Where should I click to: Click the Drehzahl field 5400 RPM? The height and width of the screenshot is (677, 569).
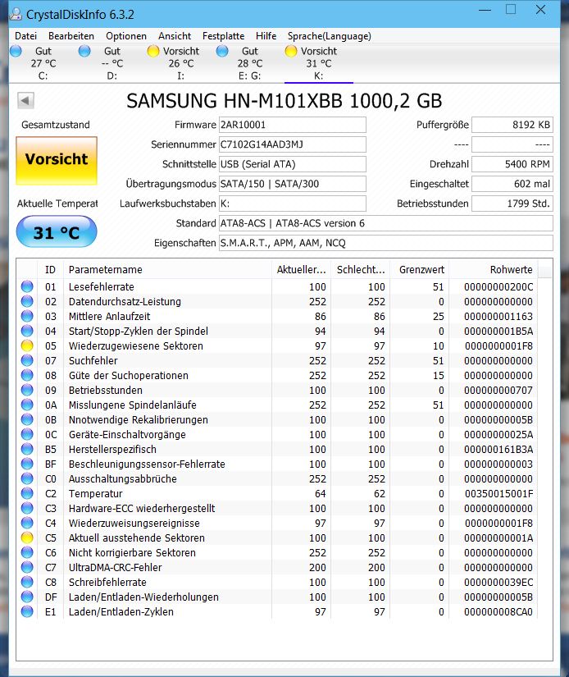[x=512, y=164]
